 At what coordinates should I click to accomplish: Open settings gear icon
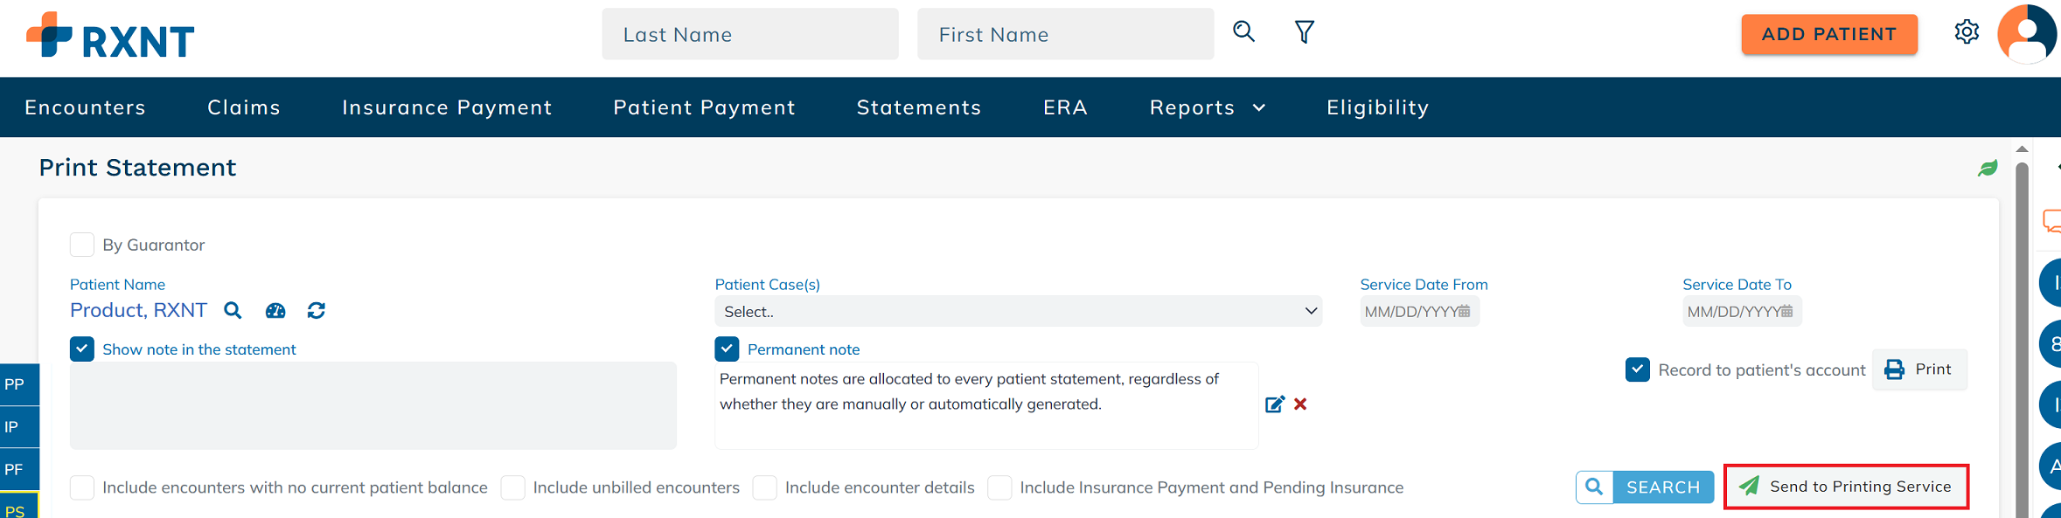pos(1967,32)
